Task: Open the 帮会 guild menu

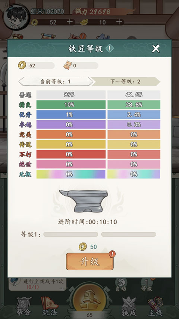Action: tap(24, 306)
